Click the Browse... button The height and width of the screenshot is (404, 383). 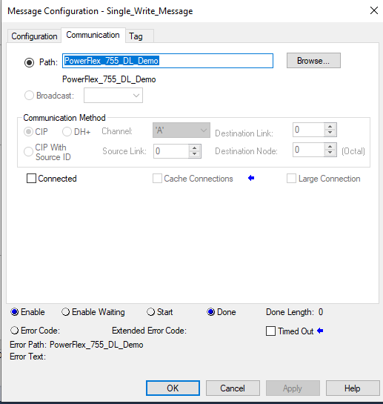point(313,61)
